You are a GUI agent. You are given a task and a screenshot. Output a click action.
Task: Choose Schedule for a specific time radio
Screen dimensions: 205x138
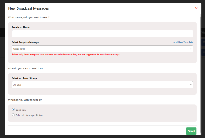coord(13,115)
